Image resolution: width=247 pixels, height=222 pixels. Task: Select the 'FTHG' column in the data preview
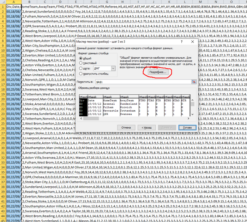click(143, 106)
